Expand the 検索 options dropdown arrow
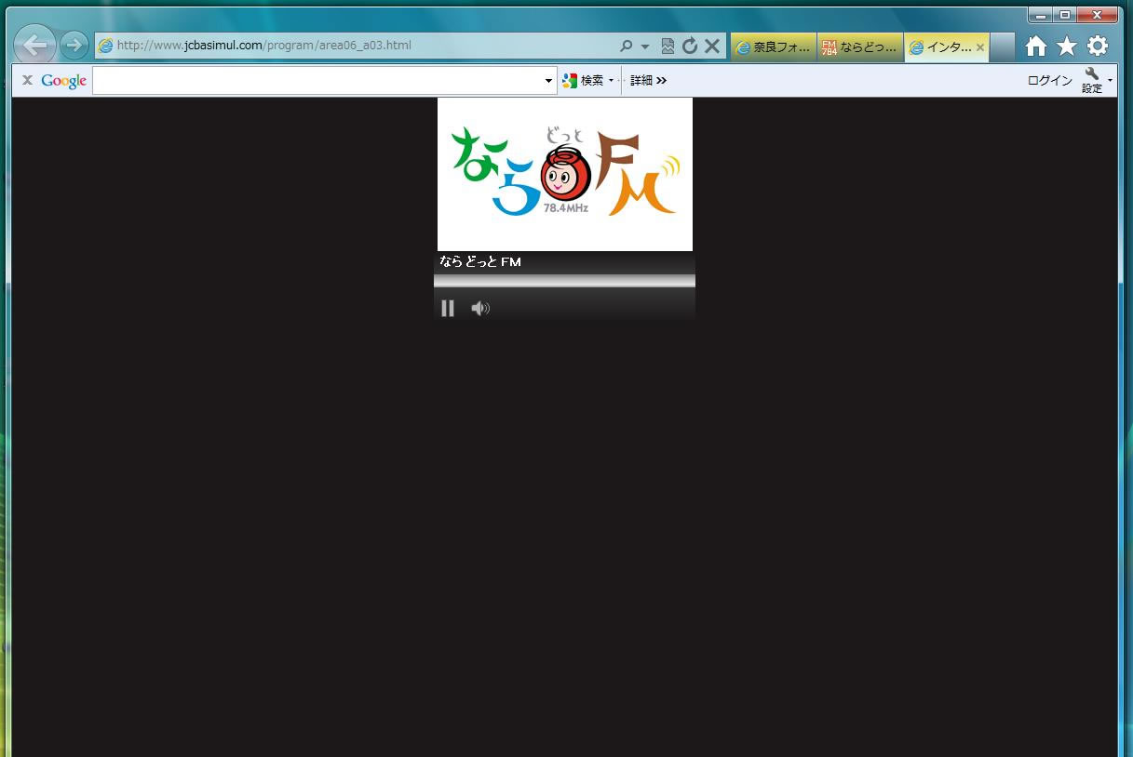The image size is (1133, 757). click(612, 81)
